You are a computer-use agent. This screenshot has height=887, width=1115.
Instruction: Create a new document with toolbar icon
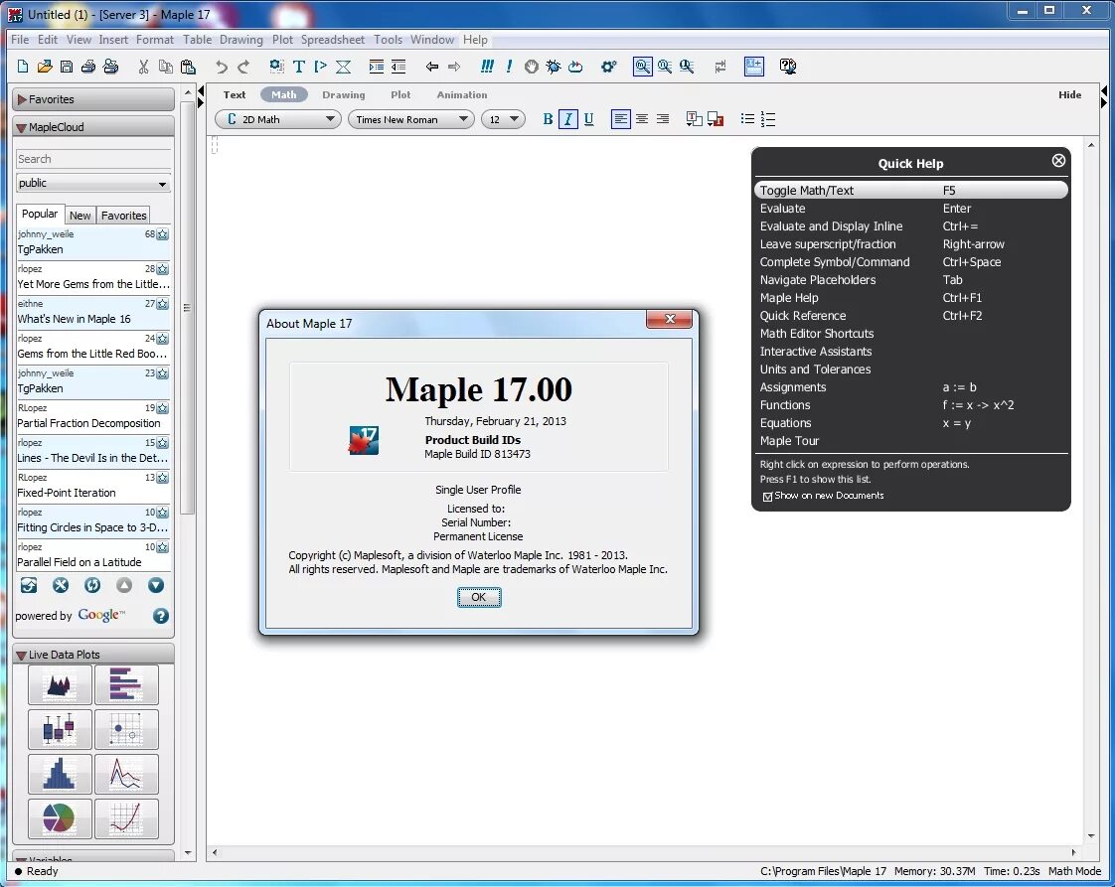[x=23, y=67]
